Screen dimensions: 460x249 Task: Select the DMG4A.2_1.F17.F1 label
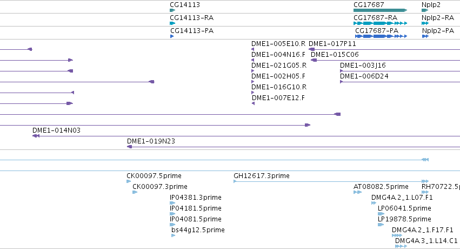423,230
